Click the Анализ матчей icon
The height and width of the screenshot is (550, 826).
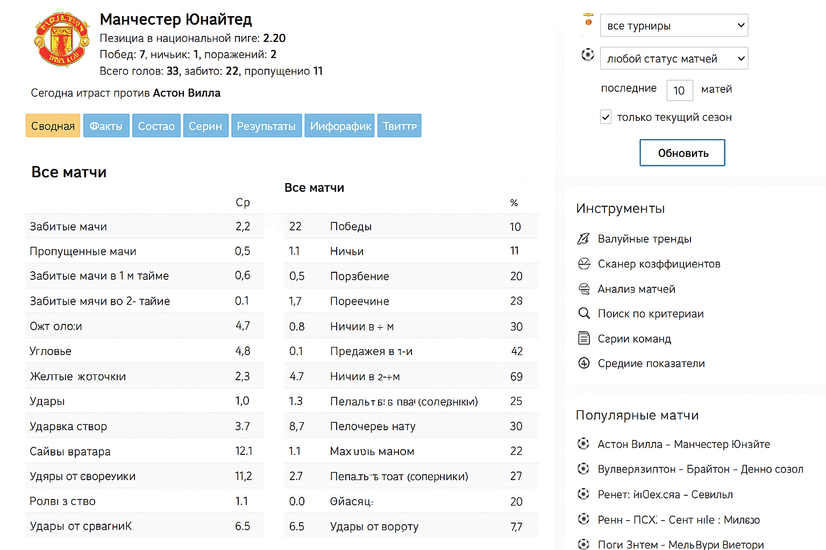[584, 289]
